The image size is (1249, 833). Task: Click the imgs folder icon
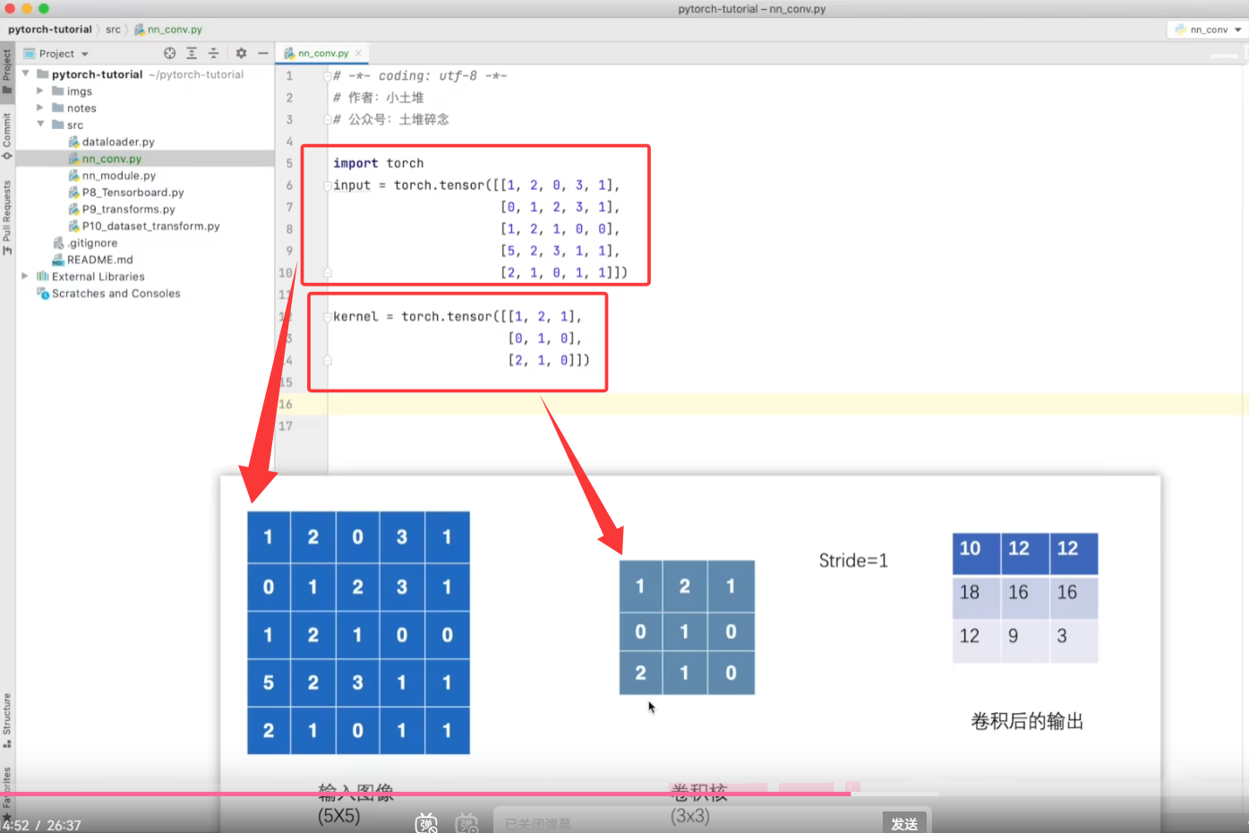pos(58,91)
